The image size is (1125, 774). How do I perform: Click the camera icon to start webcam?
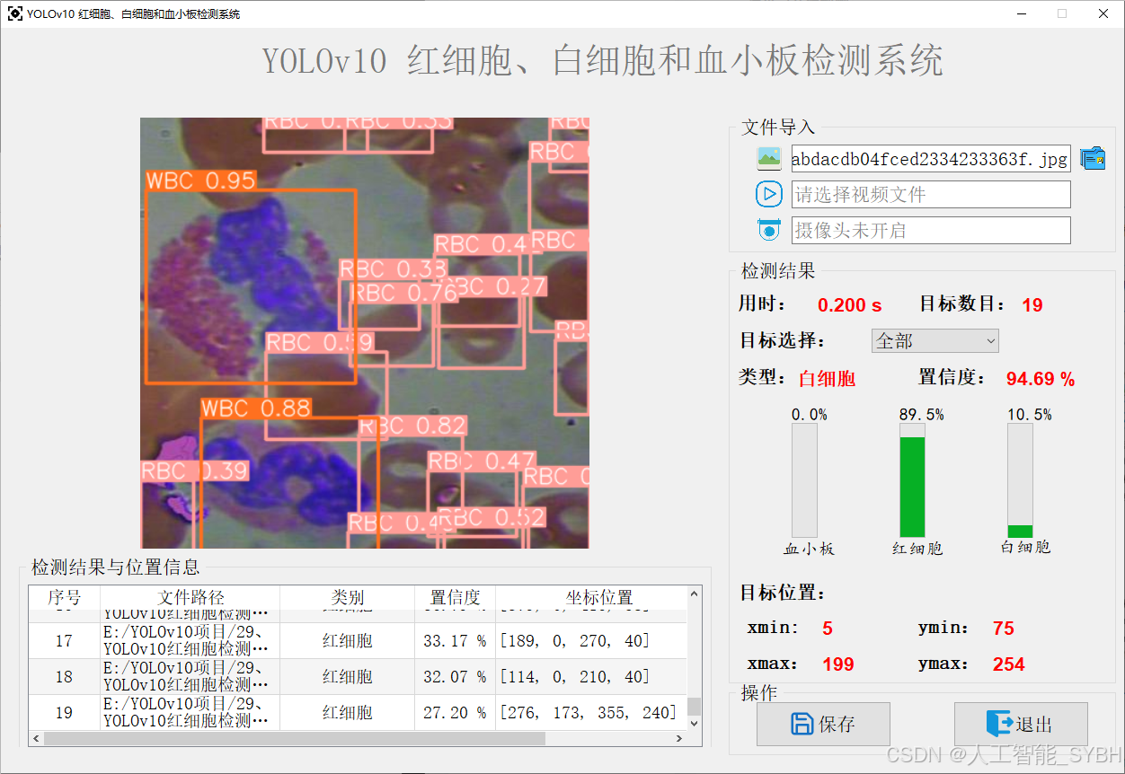[769, 230]
